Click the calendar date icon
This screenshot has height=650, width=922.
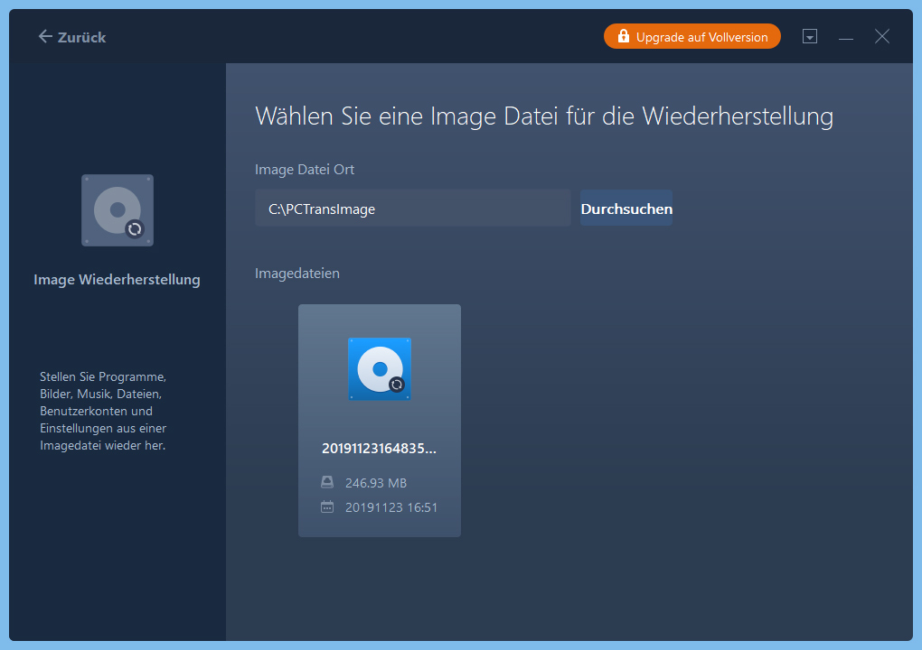pos(327,507)
